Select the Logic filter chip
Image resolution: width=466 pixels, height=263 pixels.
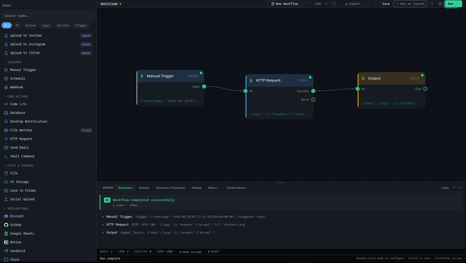(46, 25)
